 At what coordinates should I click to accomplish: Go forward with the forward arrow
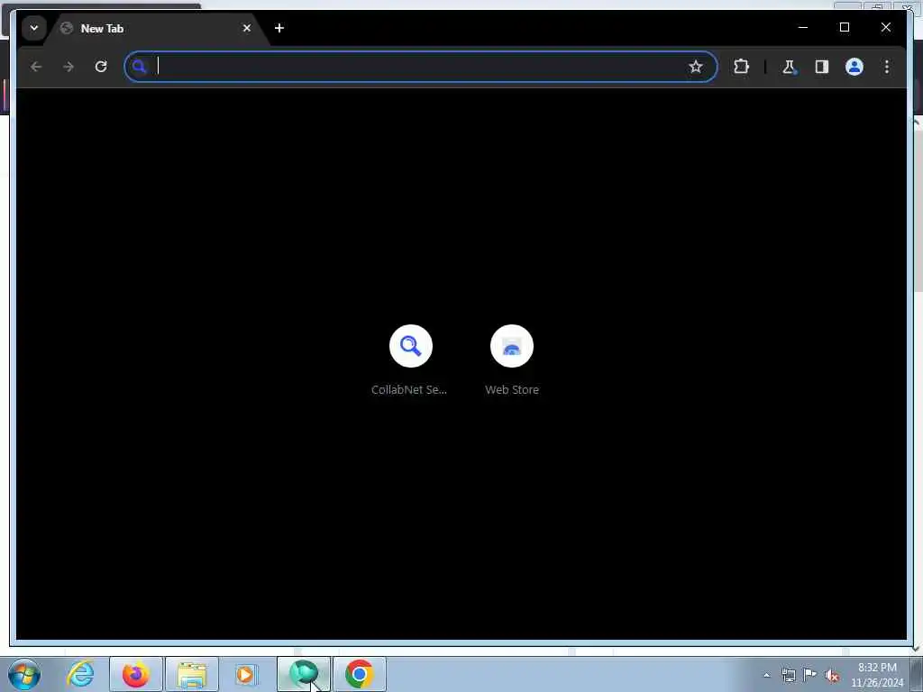pyautogui.click(x=69, y=67)
